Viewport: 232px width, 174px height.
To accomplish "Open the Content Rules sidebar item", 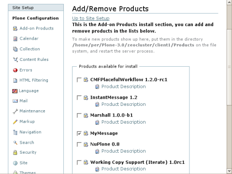I will [x=34, y=59].
